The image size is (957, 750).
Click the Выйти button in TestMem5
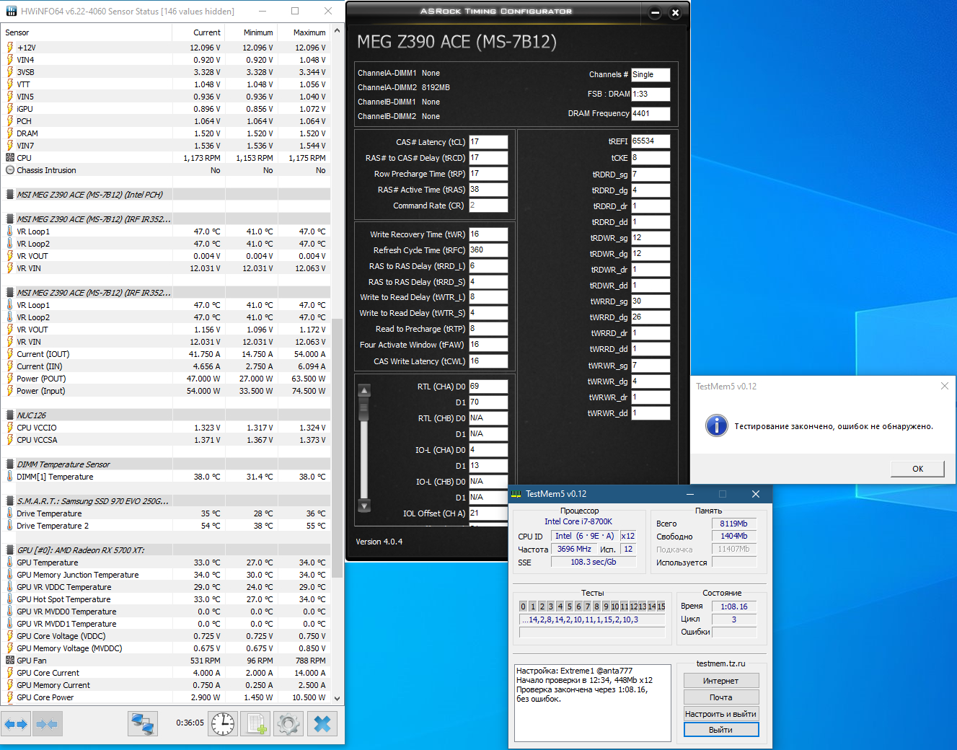(721, 730)
